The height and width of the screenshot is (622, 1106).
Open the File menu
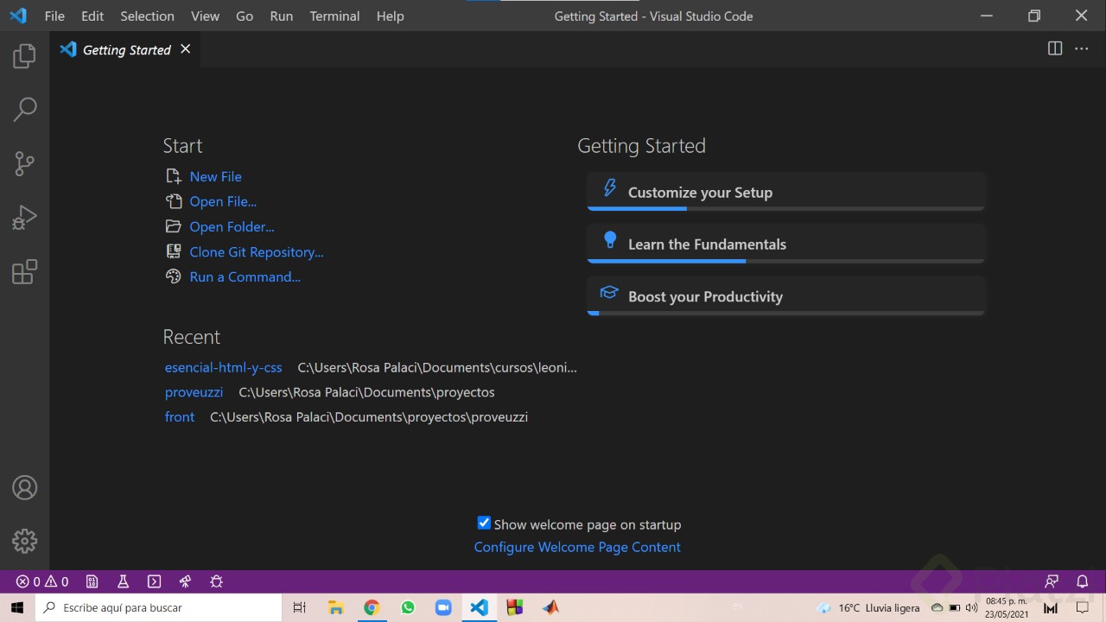pos(54,16)
